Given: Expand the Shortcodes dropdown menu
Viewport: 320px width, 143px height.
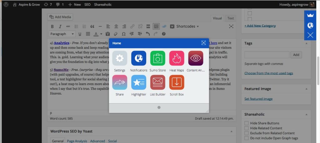Looking at the screenshot, I should 187,26.
